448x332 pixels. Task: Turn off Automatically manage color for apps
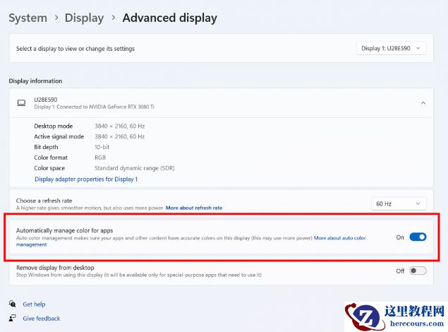pos(418,237)
